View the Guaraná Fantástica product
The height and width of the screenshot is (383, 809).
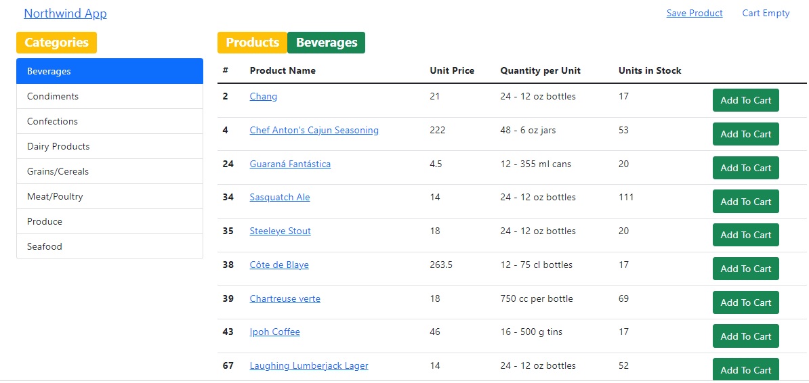tap(290, 164)
